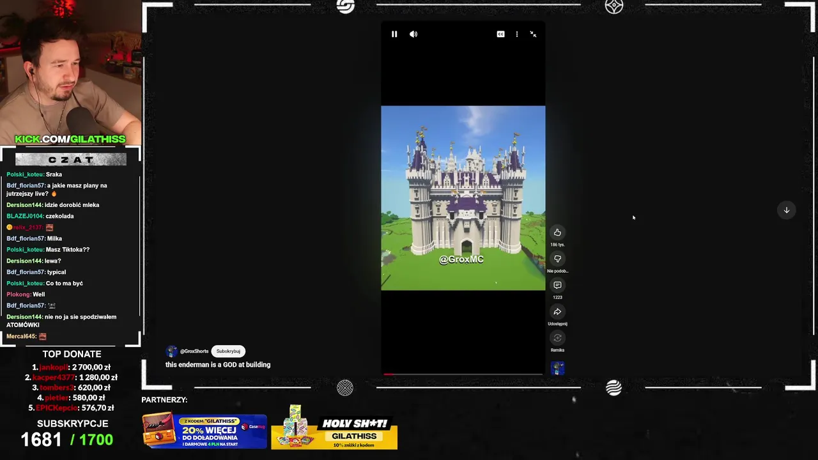Click the Remiks remix icon
818x460 pixels.
557,338
